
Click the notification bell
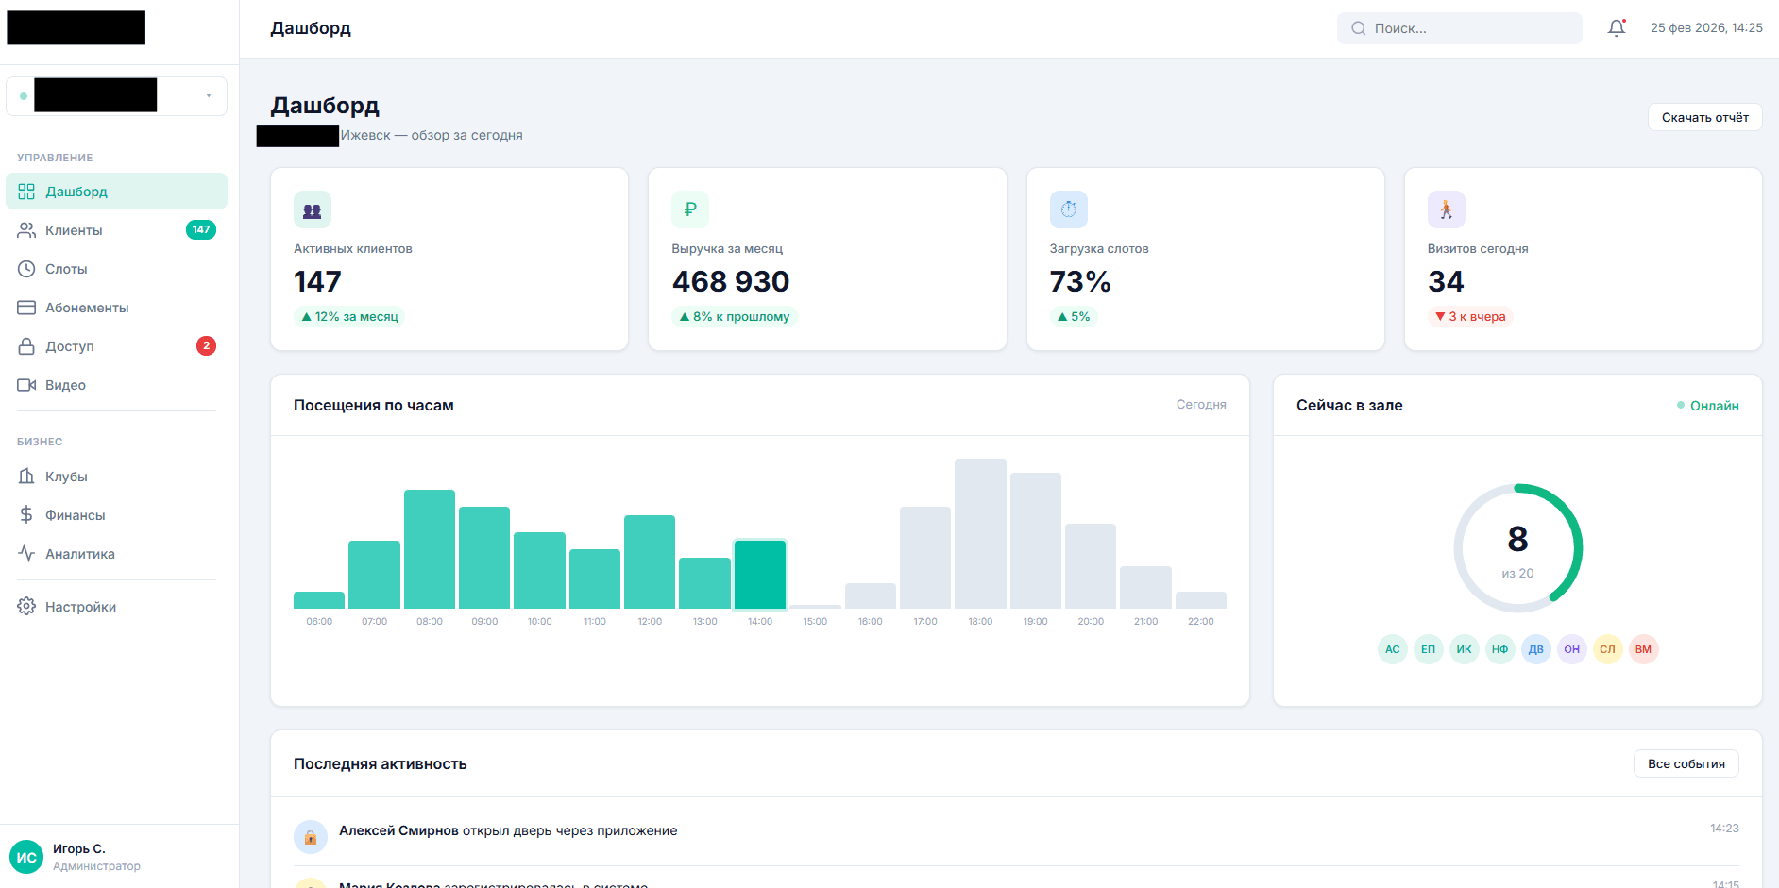[1616, 27]
